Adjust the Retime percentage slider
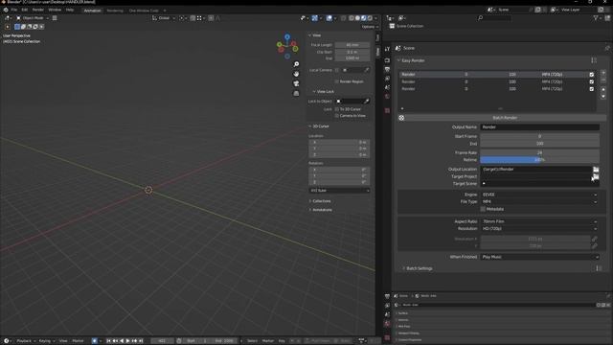 pos(539,160)
